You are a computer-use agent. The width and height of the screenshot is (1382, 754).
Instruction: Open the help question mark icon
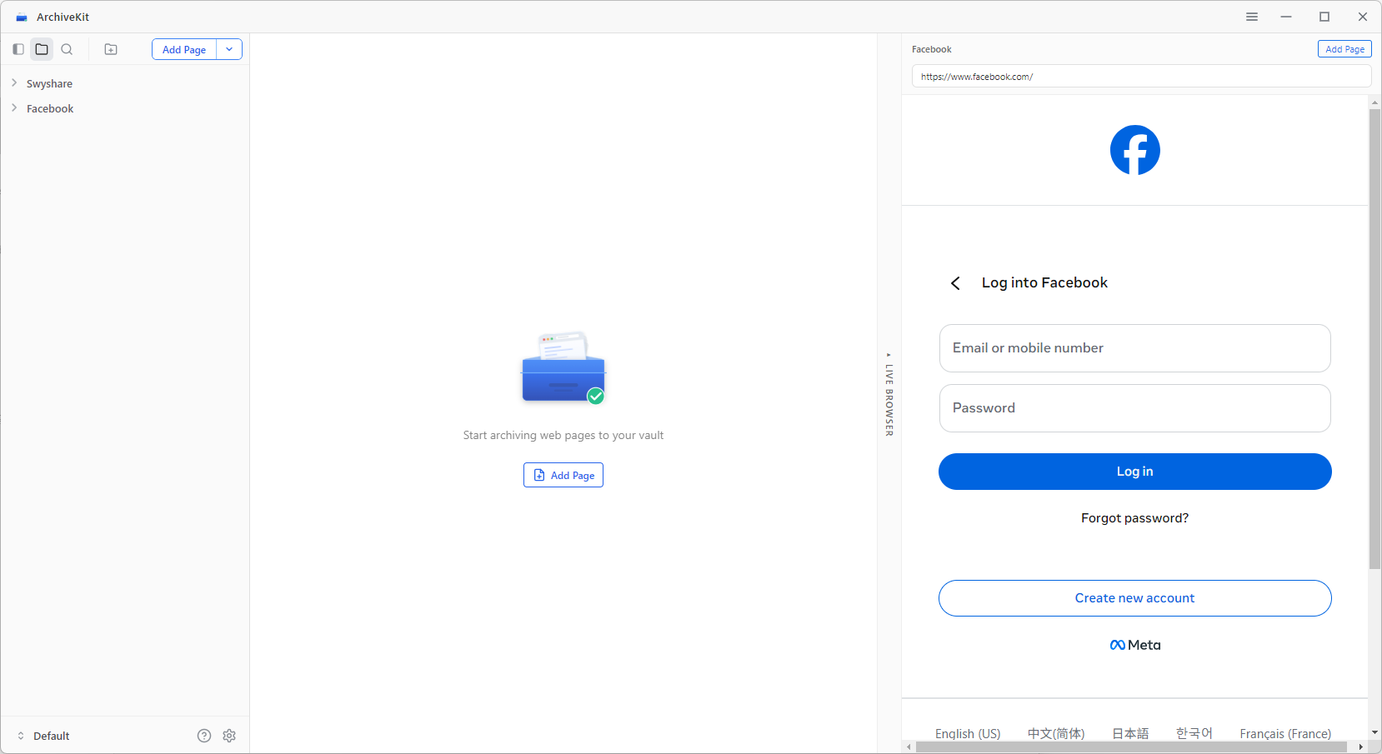(204, 736)
